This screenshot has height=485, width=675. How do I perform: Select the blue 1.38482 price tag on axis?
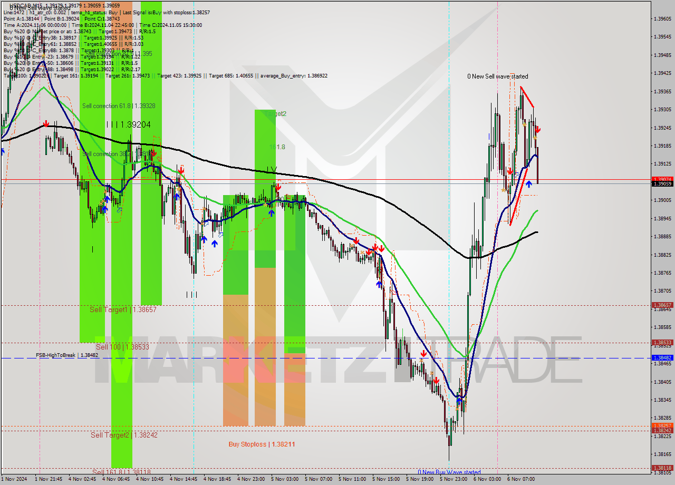(662, 358)
